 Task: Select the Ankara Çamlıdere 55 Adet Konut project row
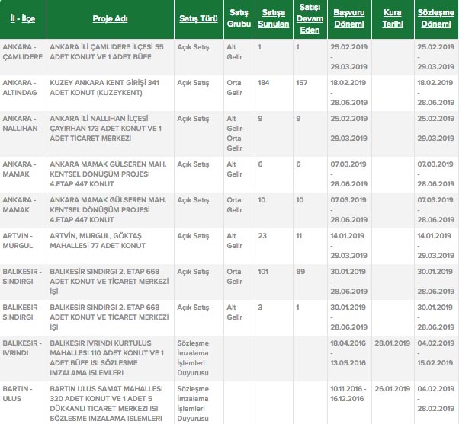[x=106, y=52]
